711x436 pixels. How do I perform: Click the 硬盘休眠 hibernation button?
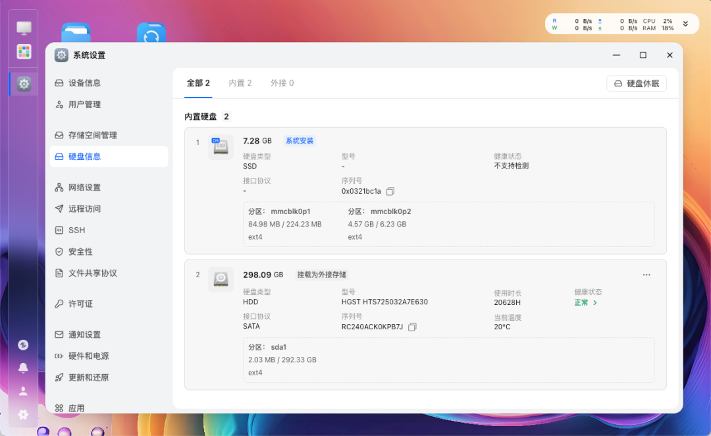coord(636,83)
